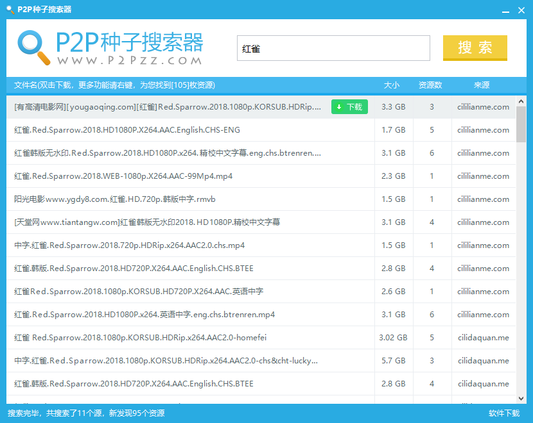Image resolution: width=533 pixels, height=423 pixels.
Task: Select the AAC2.0-homefei result row
Action: 261,338
